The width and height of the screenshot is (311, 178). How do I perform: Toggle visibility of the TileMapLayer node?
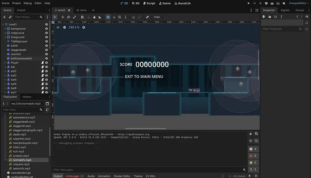pyautogui.click(x=46, y=41)
